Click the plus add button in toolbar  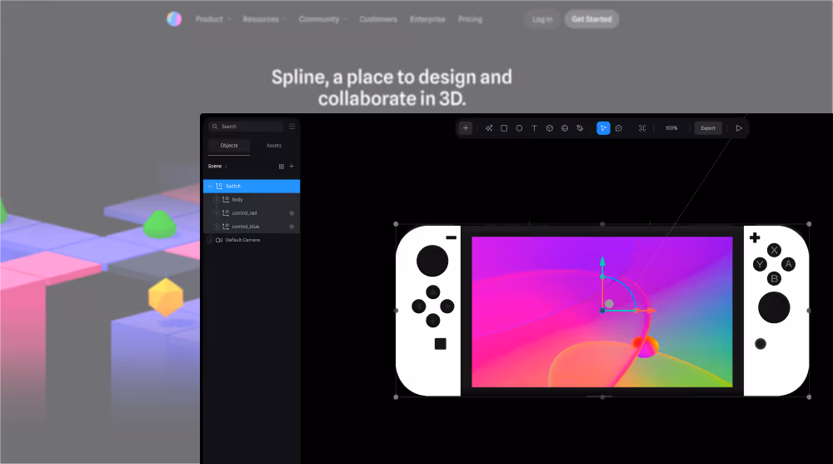click(x=466, y=128)
